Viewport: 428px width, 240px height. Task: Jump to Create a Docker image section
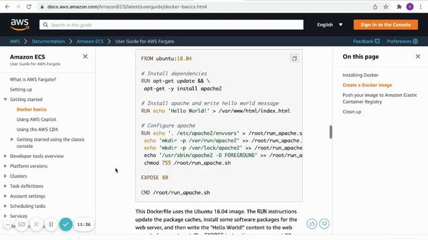pos(367,85)
